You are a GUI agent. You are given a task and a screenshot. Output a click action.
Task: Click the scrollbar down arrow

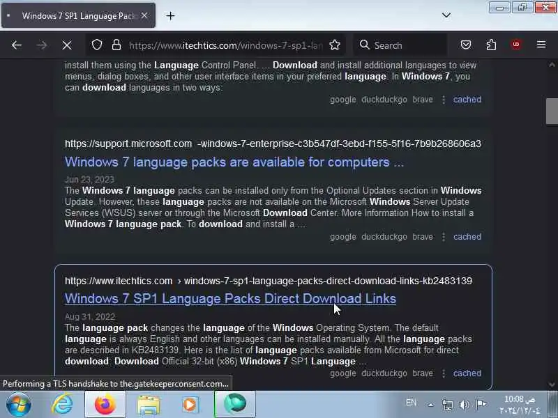click(x=552, y=385)
